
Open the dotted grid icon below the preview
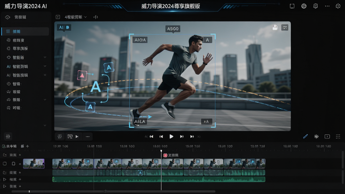click(x=338, y=137)
